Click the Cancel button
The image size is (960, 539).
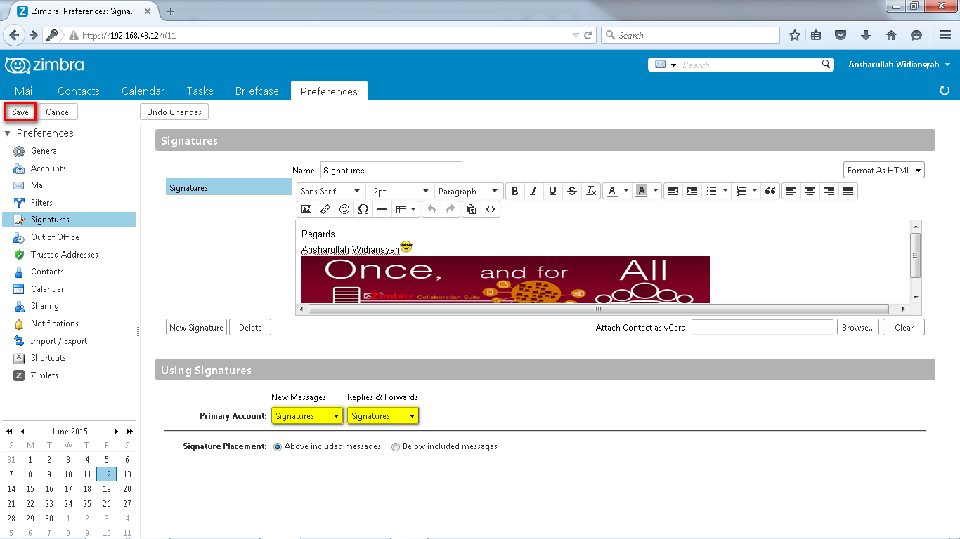pyautogui.click(x=58, y=112)
